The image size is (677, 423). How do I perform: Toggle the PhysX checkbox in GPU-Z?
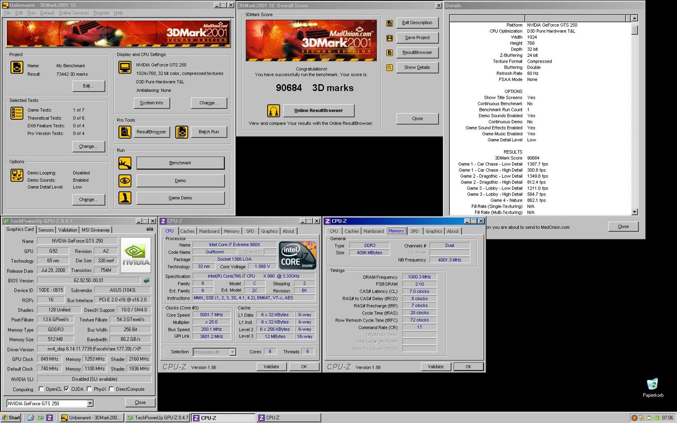(x=89, y=389)
